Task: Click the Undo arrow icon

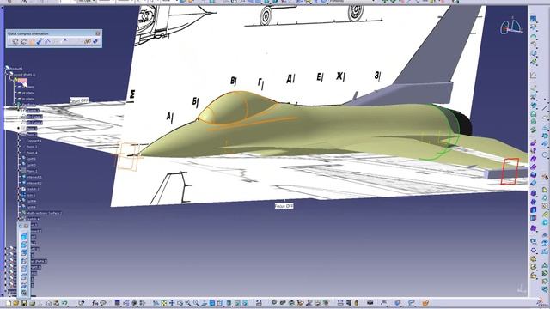Action: pyautogui.click(x=64, y=303)
